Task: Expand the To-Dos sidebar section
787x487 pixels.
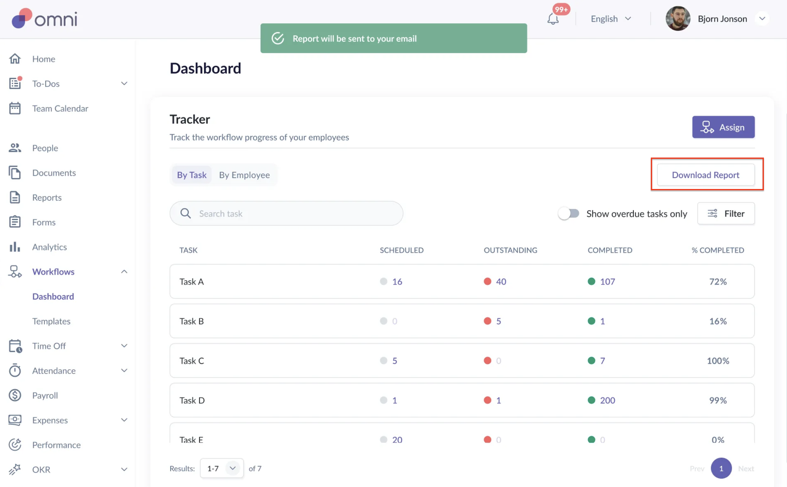Action: pos(124,84)
